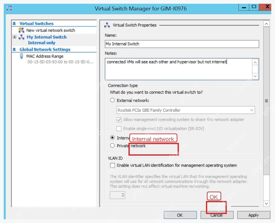Select MAC Address Range entry

click(45, 56)
